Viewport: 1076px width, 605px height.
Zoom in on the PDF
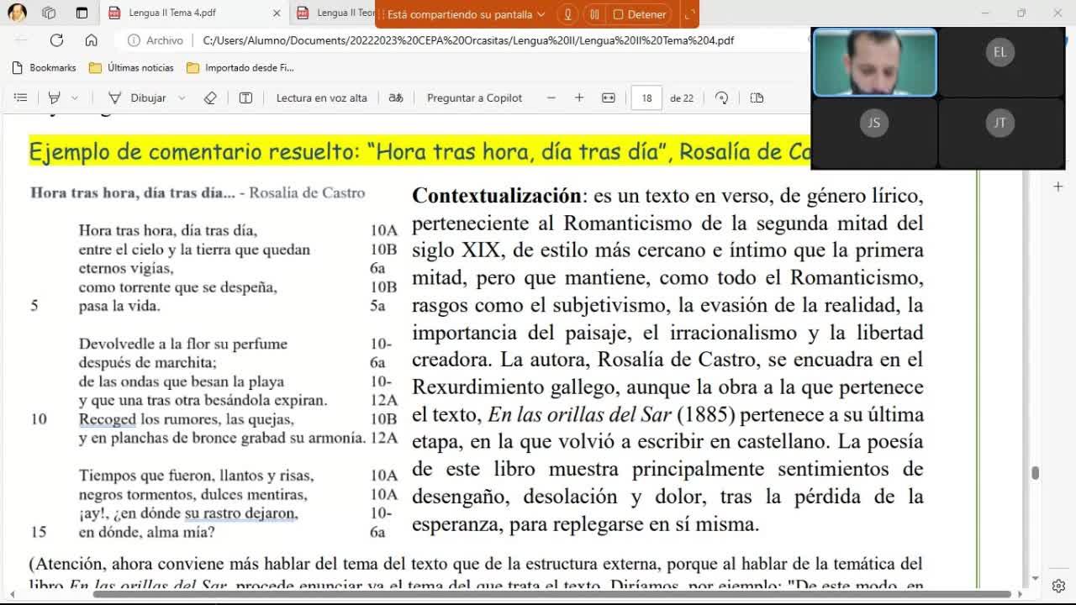579,97
